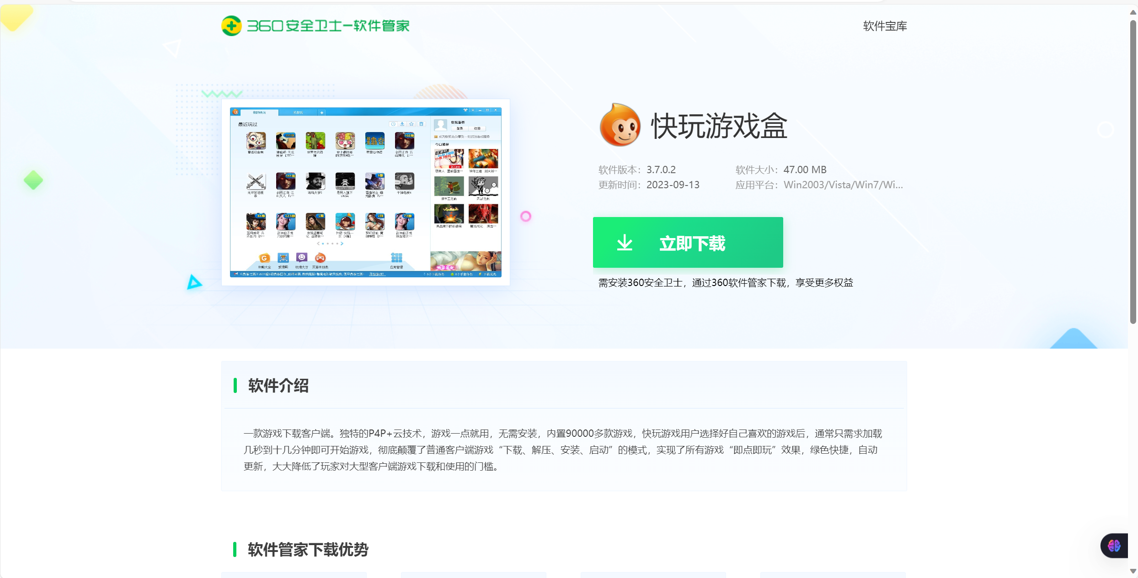Open 玩博大厅 via the purple smiley icon

(301, 257)
